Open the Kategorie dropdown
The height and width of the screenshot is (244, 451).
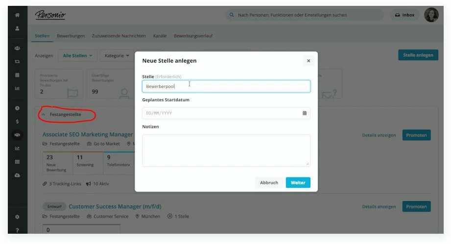pyautogui.click(x=117, y=55)
